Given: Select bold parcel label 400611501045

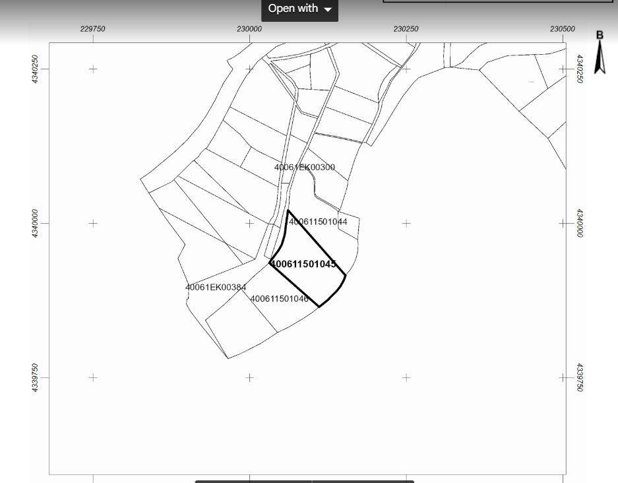Looking at the screenshot, I should coord(303,264).
